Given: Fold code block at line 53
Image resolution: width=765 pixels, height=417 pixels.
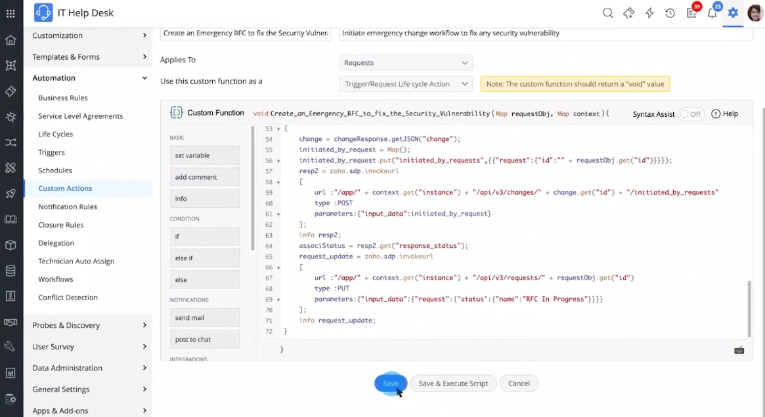Looking at the screenshot, I should click(278, 129).
